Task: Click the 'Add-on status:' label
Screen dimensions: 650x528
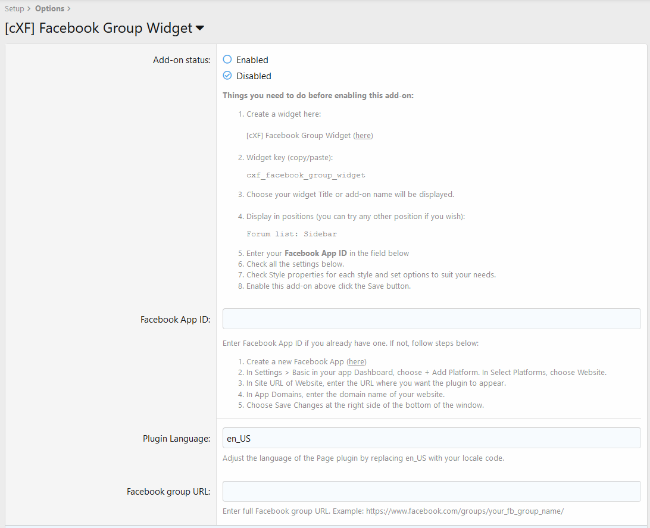Action: (x=181, y=60)
